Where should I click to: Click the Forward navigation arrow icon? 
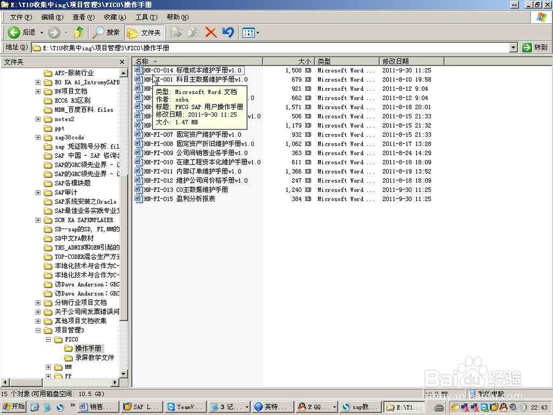tap(54, 33)
